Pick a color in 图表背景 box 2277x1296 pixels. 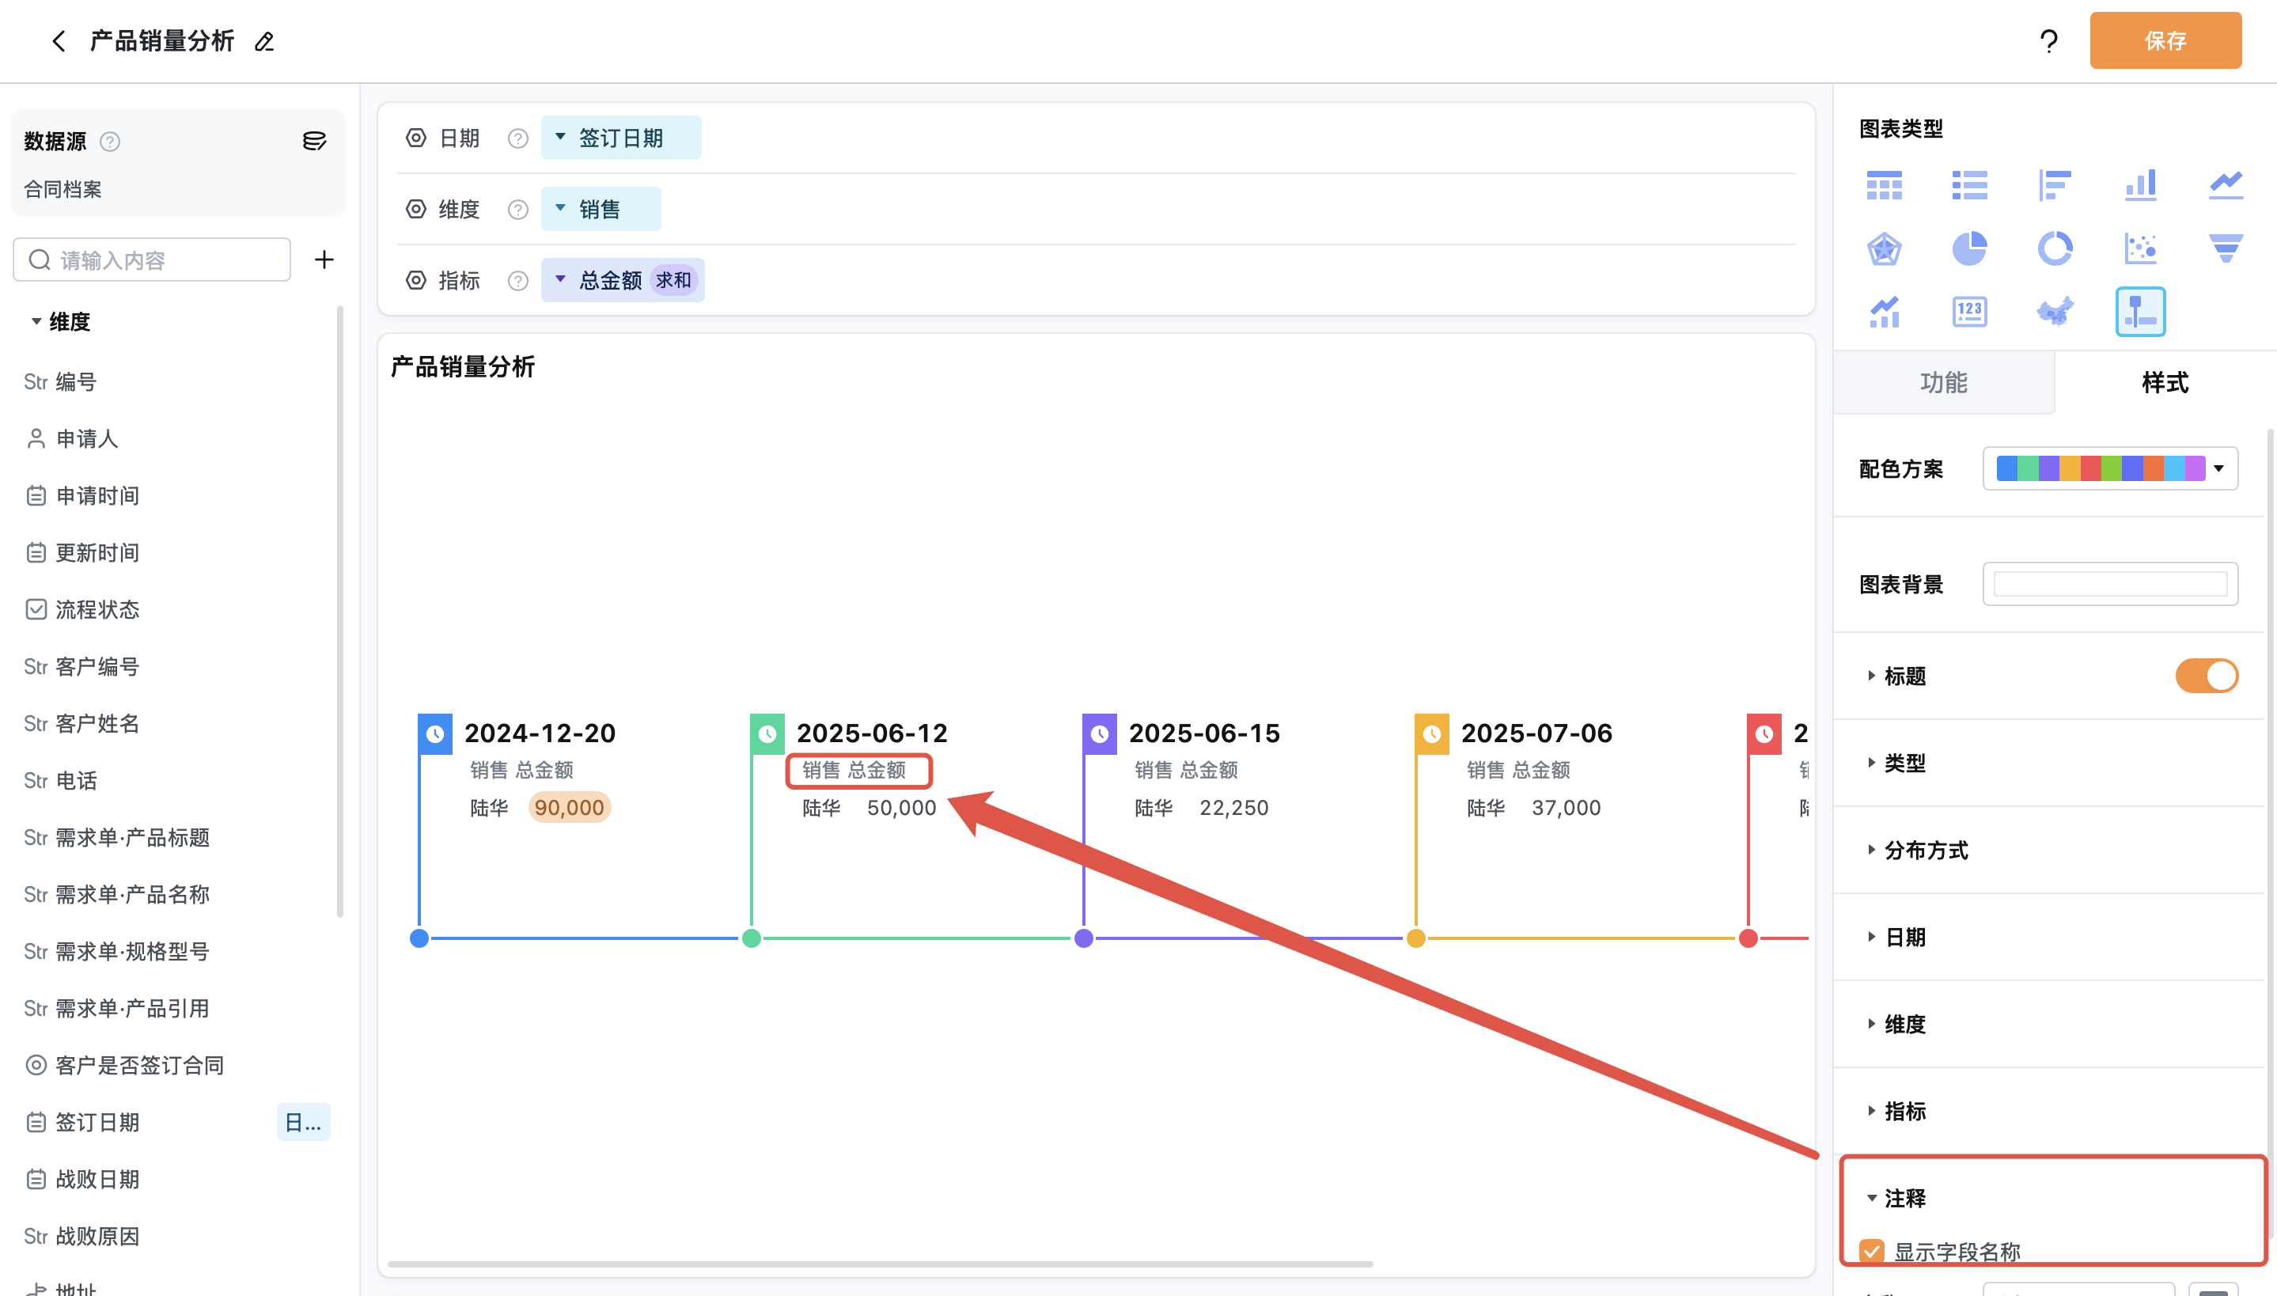(x=2110, y=584)
